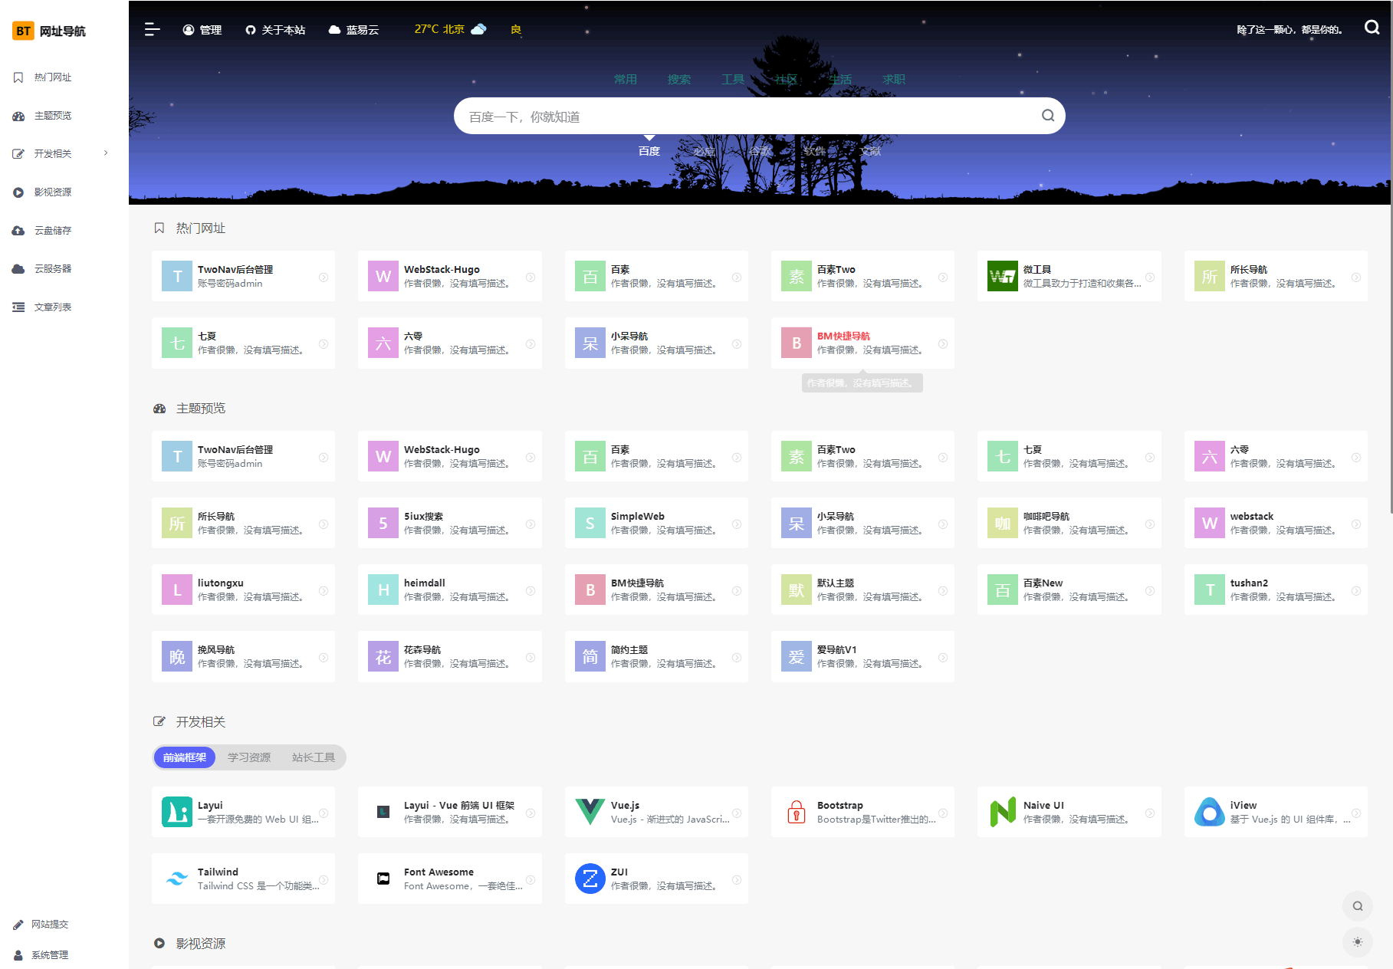Expand the 开发相关 sidebar submenu
This screenshot has height=969, width=1393.
[x=106, y=153]
